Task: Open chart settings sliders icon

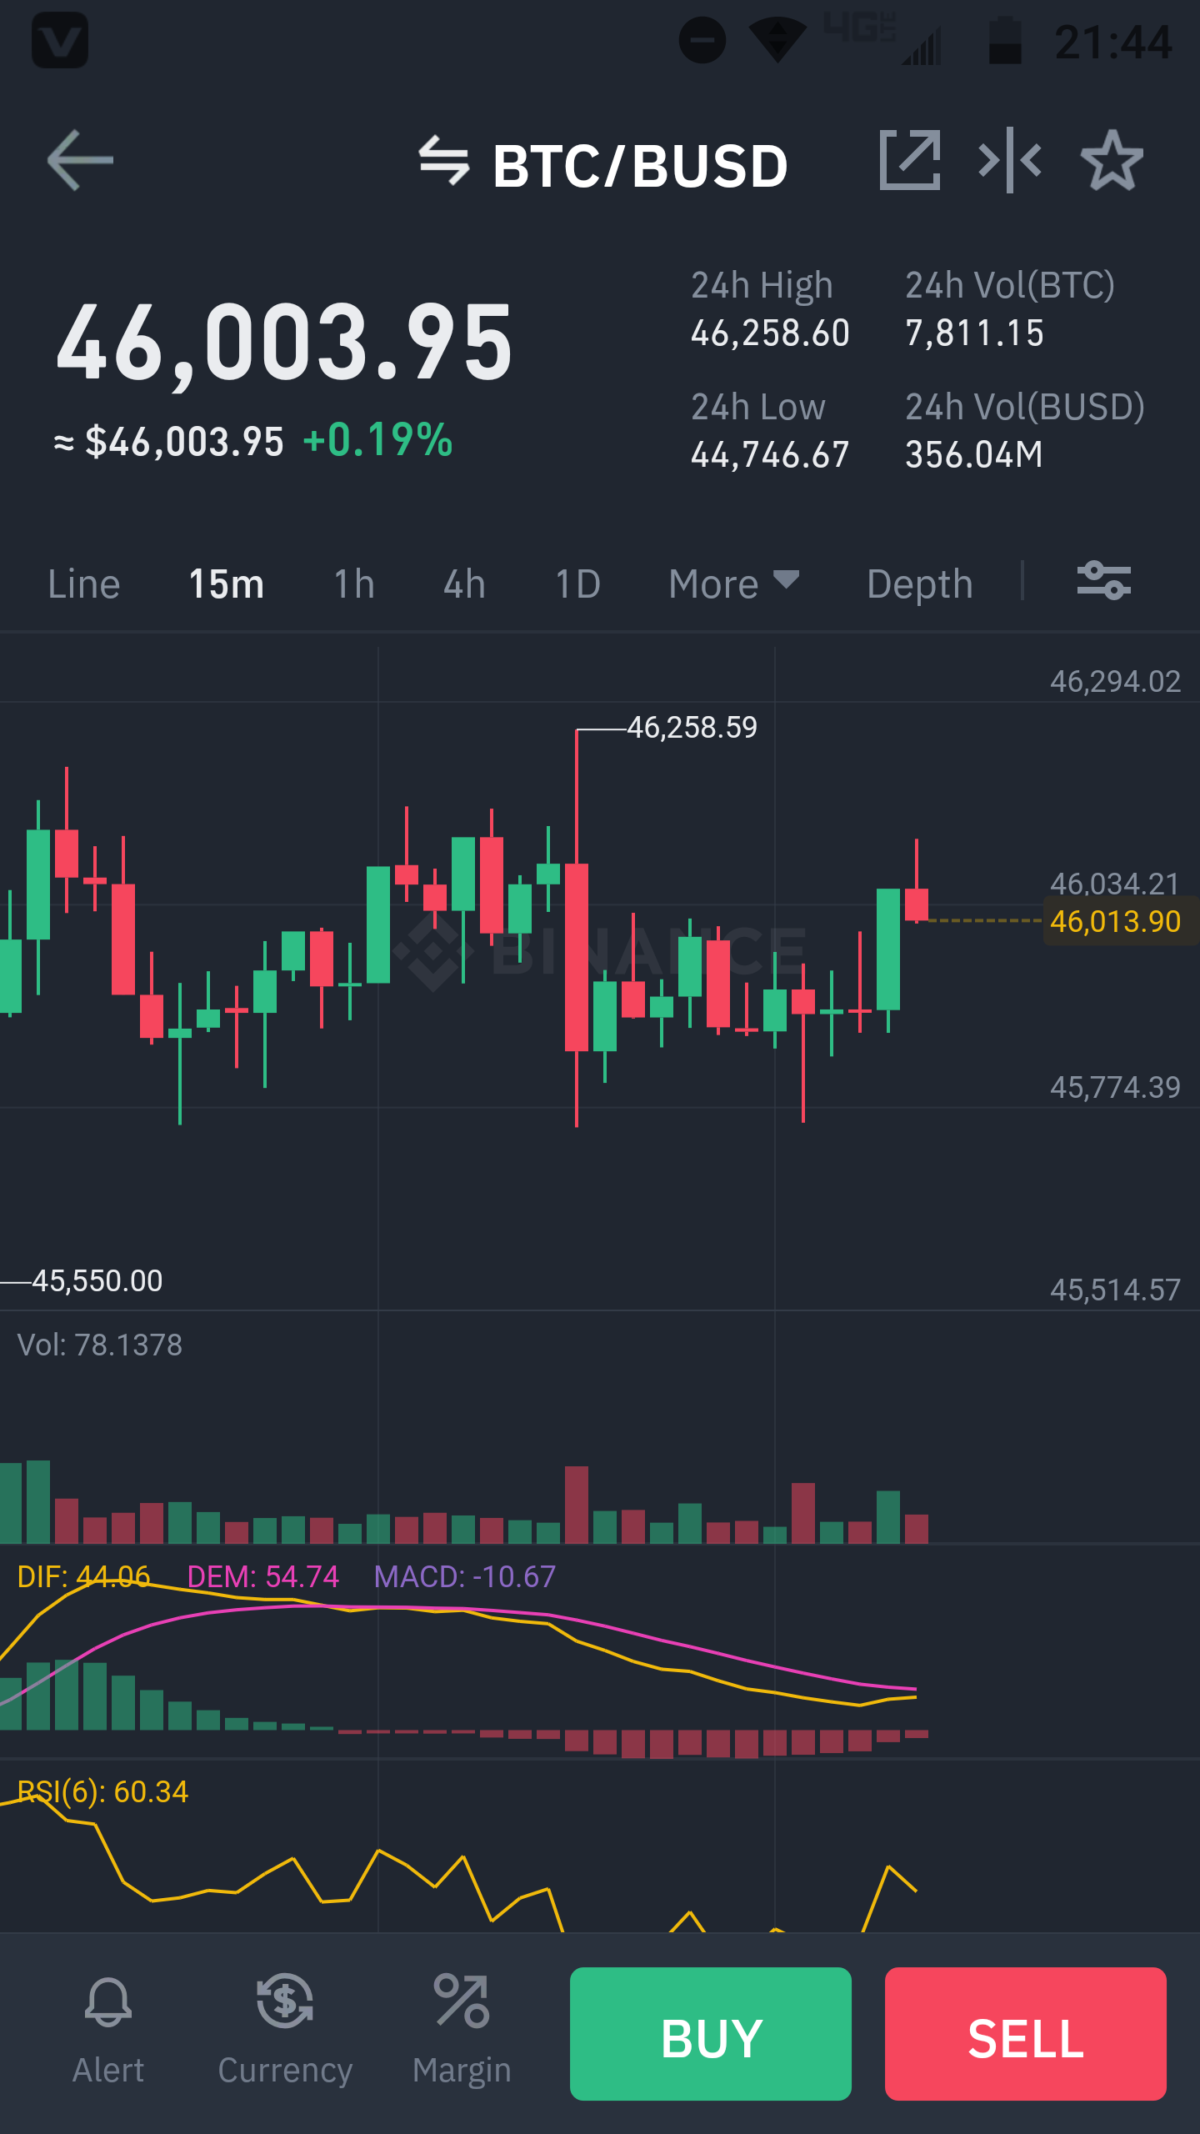Action: tap(1104, 581)
